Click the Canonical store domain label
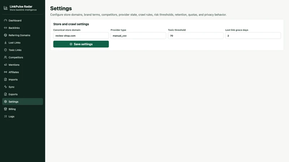This screenshot has height=162, width=289. 67,30
